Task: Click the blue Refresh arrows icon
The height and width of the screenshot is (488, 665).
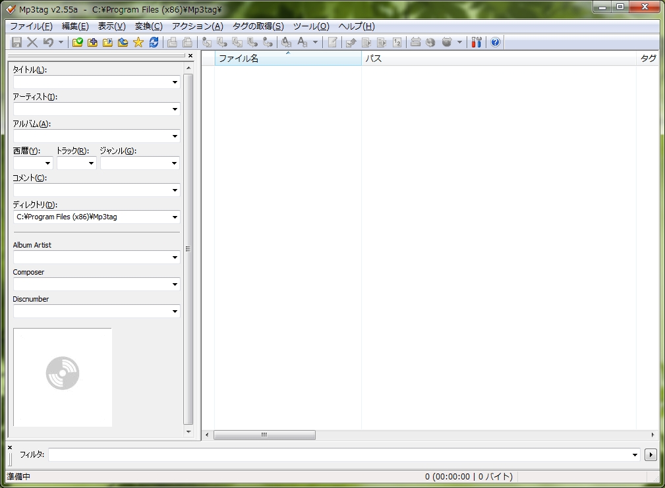Action: (x=154, y=42)
